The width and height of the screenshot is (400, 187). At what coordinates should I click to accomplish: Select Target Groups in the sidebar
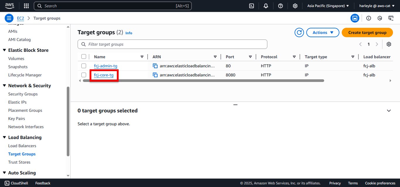(22, 154)
